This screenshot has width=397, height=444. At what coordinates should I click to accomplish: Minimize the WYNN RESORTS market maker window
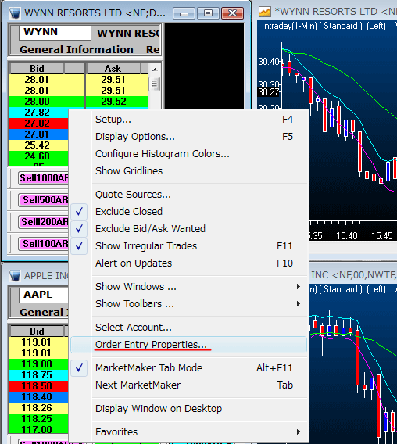click(x=184, y=13)
